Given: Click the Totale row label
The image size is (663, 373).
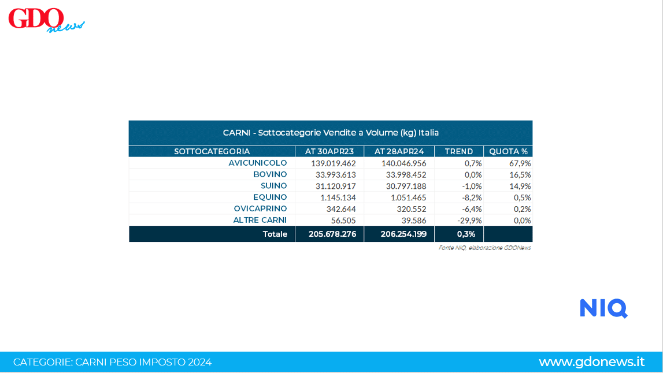Looking at the screenshot, I should point(275,234).
